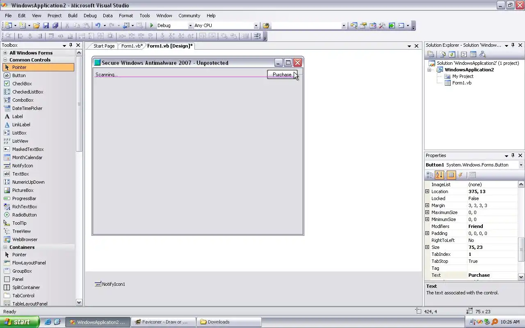Click the Modifiers property value Friend
This screenshot has height=328, width=525.
pos(493,226)
